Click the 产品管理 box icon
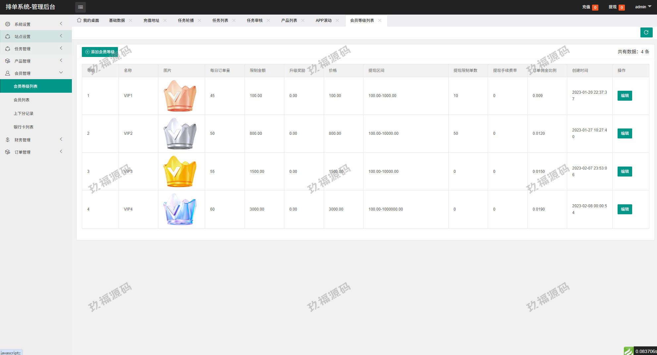Screen dimensions: 657x355 [8, 61]
